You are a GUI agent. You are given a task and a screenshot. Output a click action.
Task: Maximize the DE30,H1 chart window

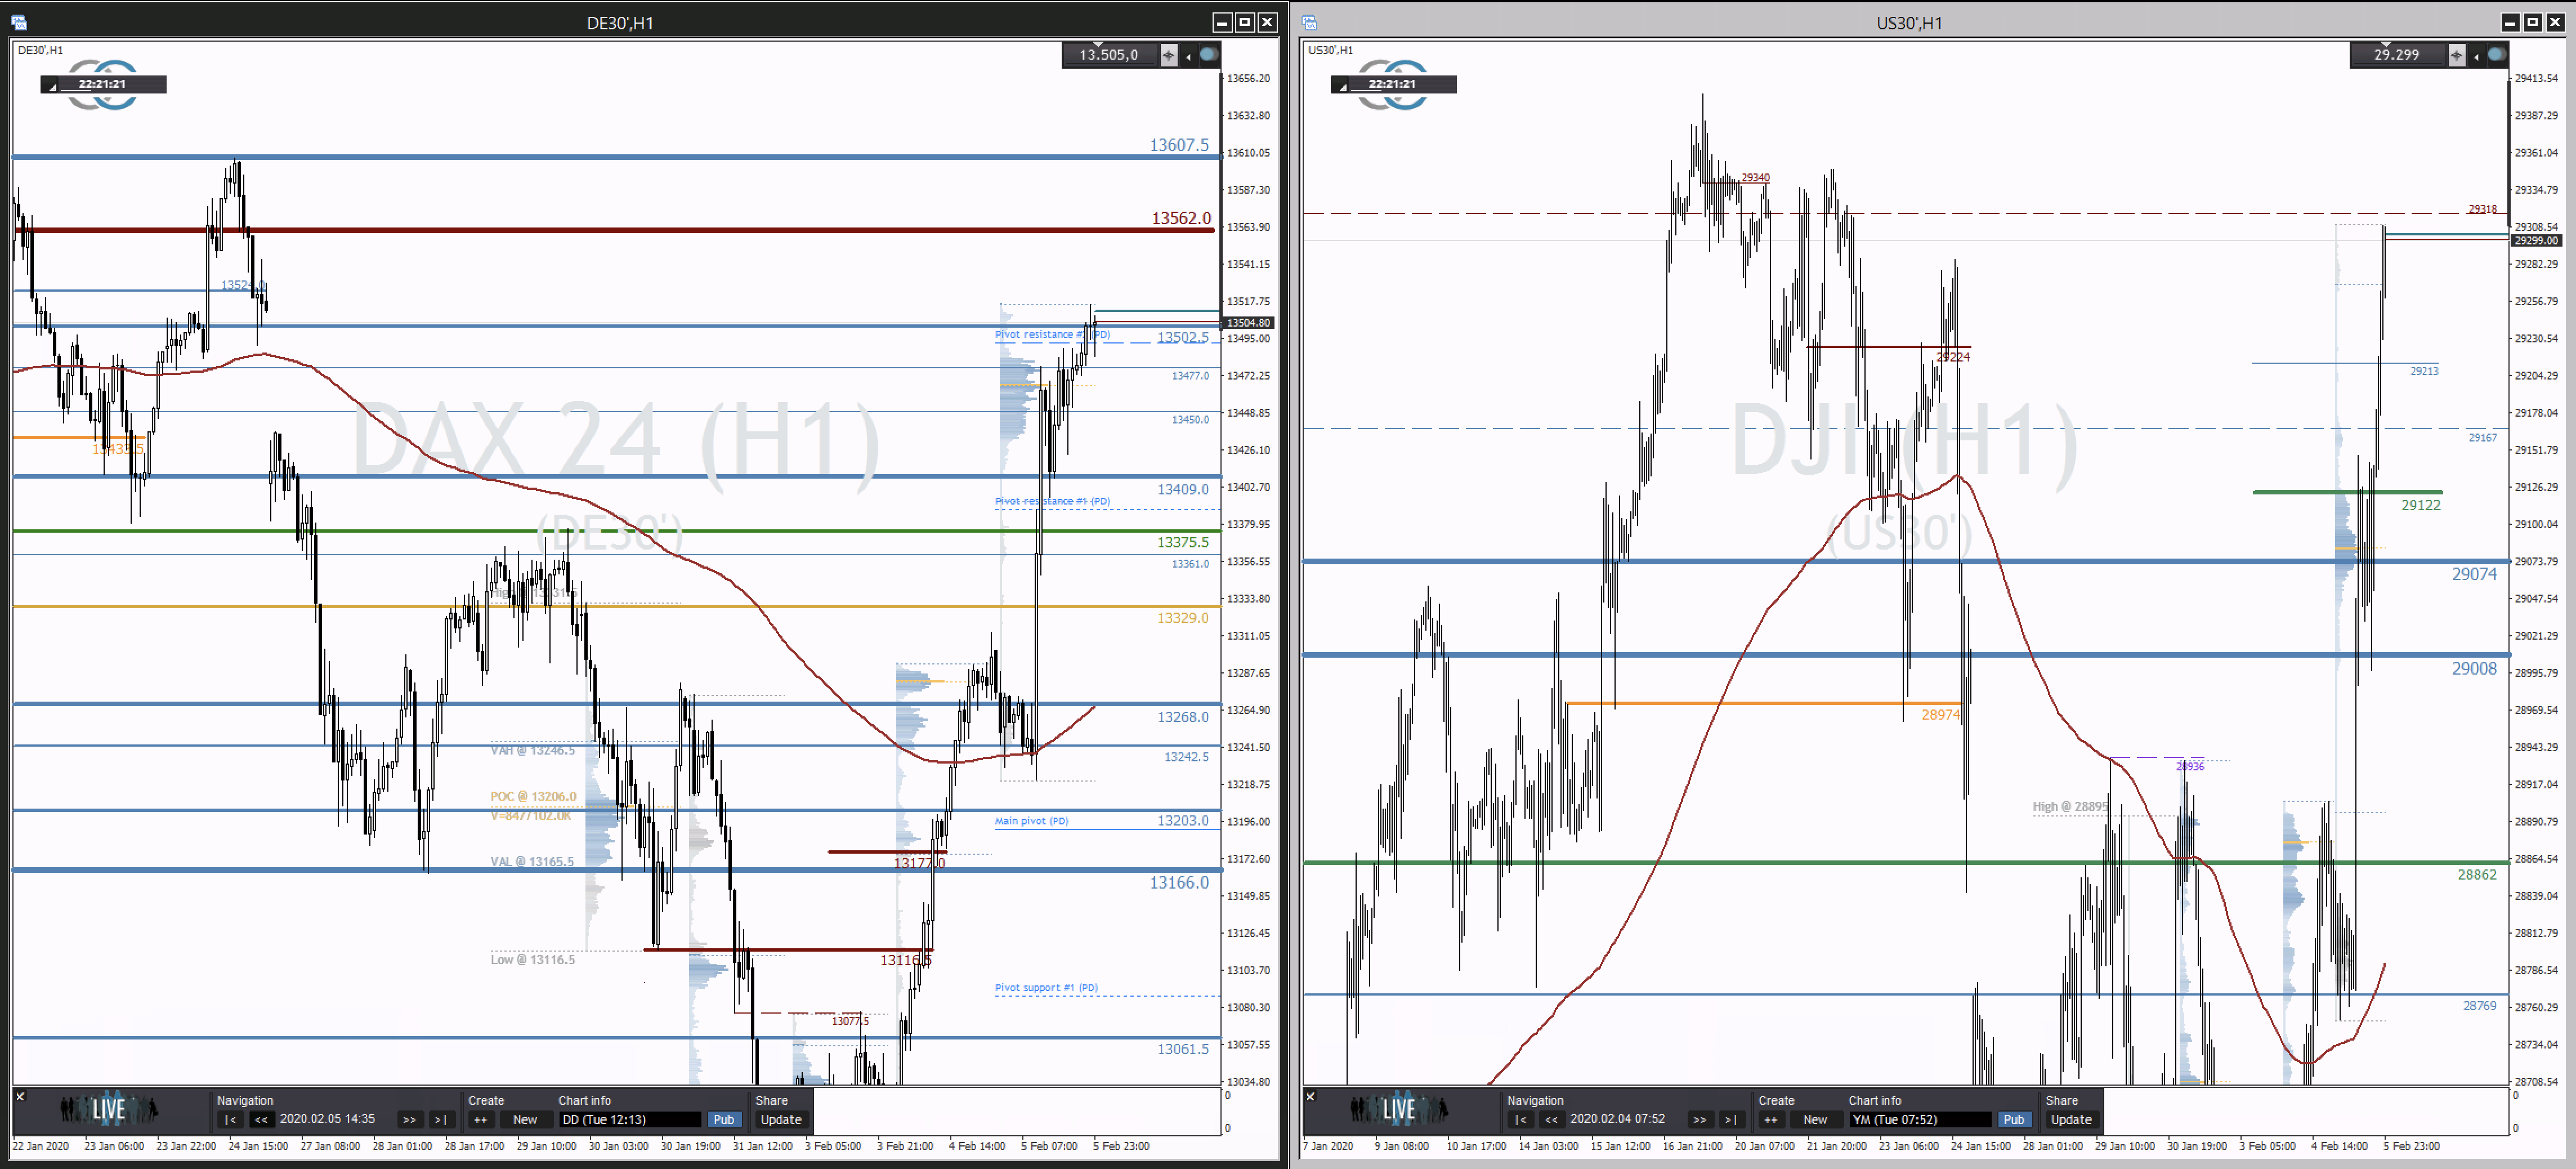point(1244,22)
